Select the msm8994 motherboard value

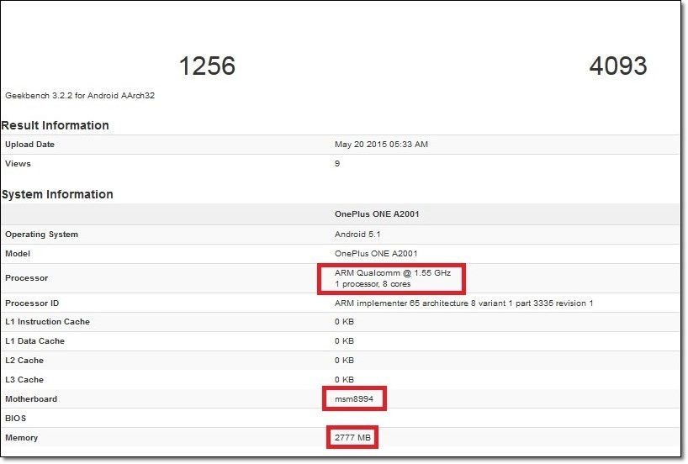(354, 399)
